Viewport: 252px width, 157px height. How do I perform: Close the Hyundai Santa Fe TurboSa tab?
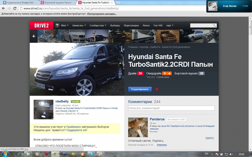[112, 3]
